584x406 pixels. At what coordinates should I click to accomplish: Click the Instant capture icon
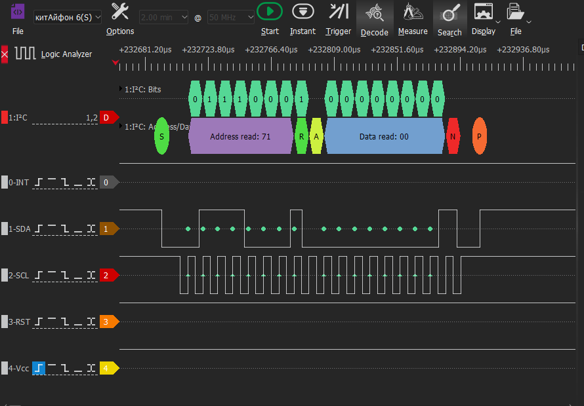pyautogui.click(x=302, y=12)
